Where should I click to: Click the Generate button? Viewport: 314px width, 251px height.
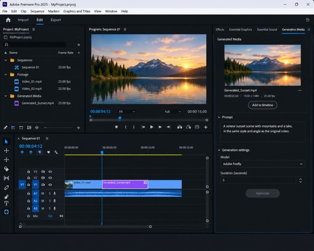coord(262,193)
